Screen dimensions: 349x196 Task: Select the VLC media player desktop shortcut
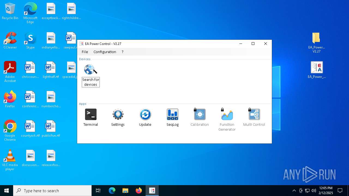(10, 160)
